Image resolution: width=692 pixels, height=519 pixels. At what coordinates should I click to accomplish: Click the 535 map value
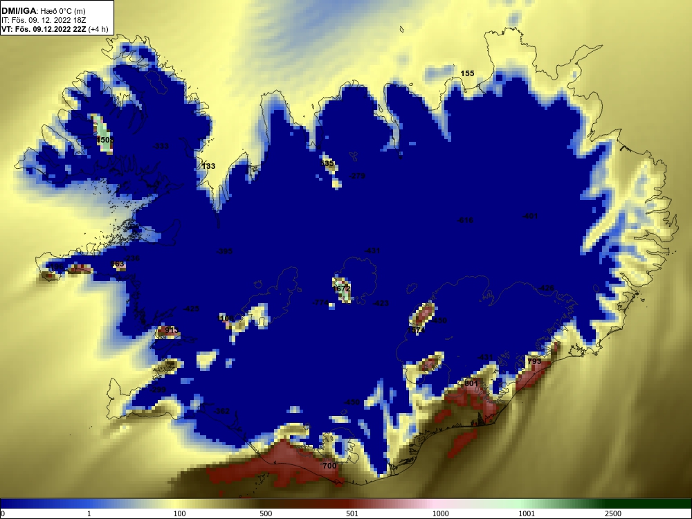[x=327, y=164]
